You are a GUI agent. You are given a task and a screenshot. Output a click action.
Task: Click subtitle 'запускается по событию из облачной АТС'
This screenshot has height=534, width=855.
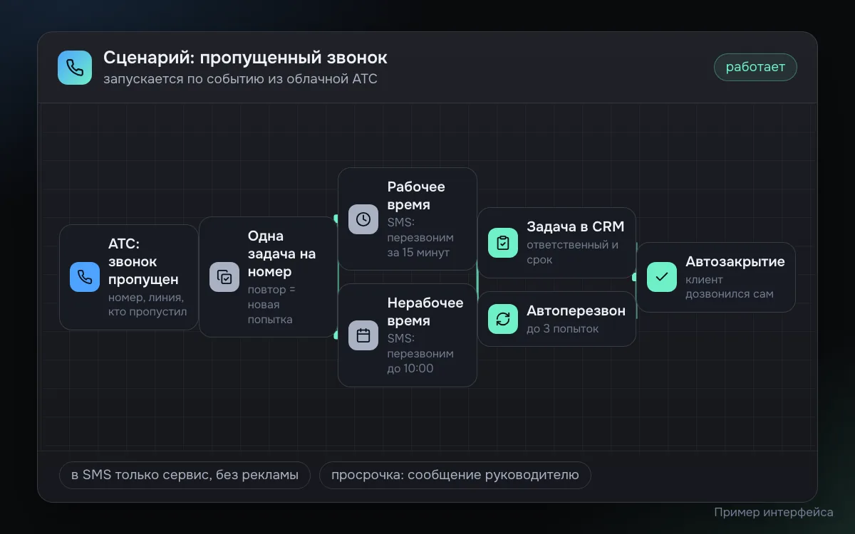pyautogui.click(x=240, y=79)
